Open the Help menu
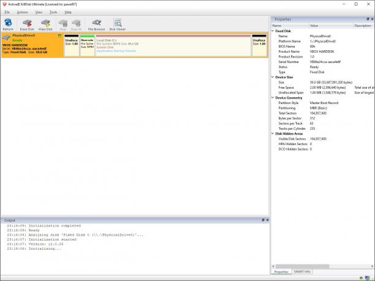Screen dimensions: 375x281 [68, 12]
